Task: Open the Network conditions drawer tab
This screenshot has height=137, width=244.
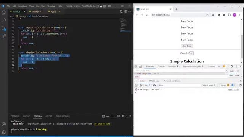Action: coord(172,81)
